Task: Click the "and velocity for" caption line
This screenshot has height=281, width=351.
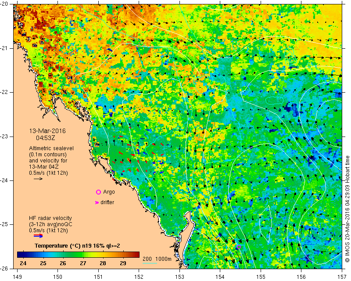Action: pos(48,161)
